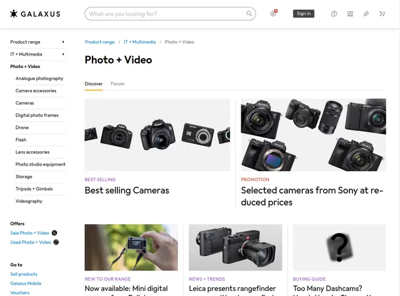
Task: Select the Discover tab
Action: 94,84
